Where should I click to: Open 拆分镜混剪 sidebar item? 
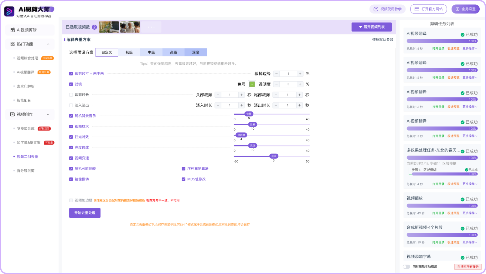click(26, 171)
